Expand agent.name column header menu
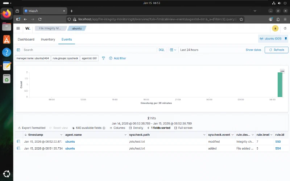290x181 pixels. [x=125, y=135]
